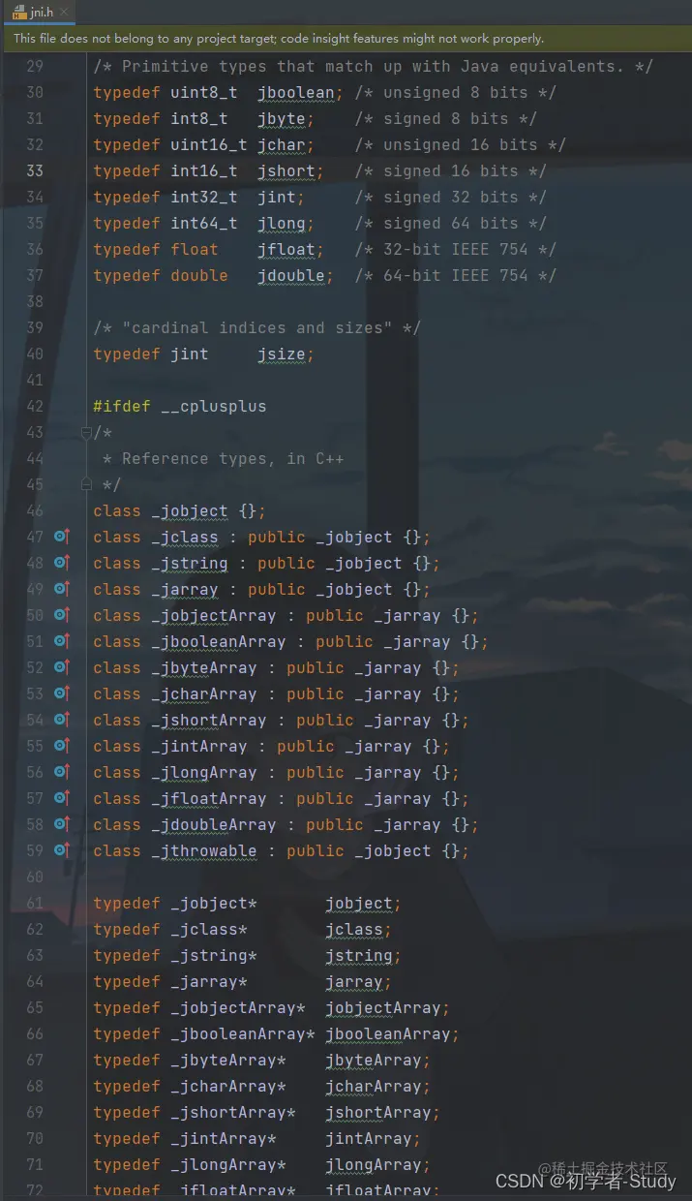The image size is (692, 1201).
Task: Click jbooleanArray typedef name on line 66
Action: pyautogui.click(x=388, y=1034)
